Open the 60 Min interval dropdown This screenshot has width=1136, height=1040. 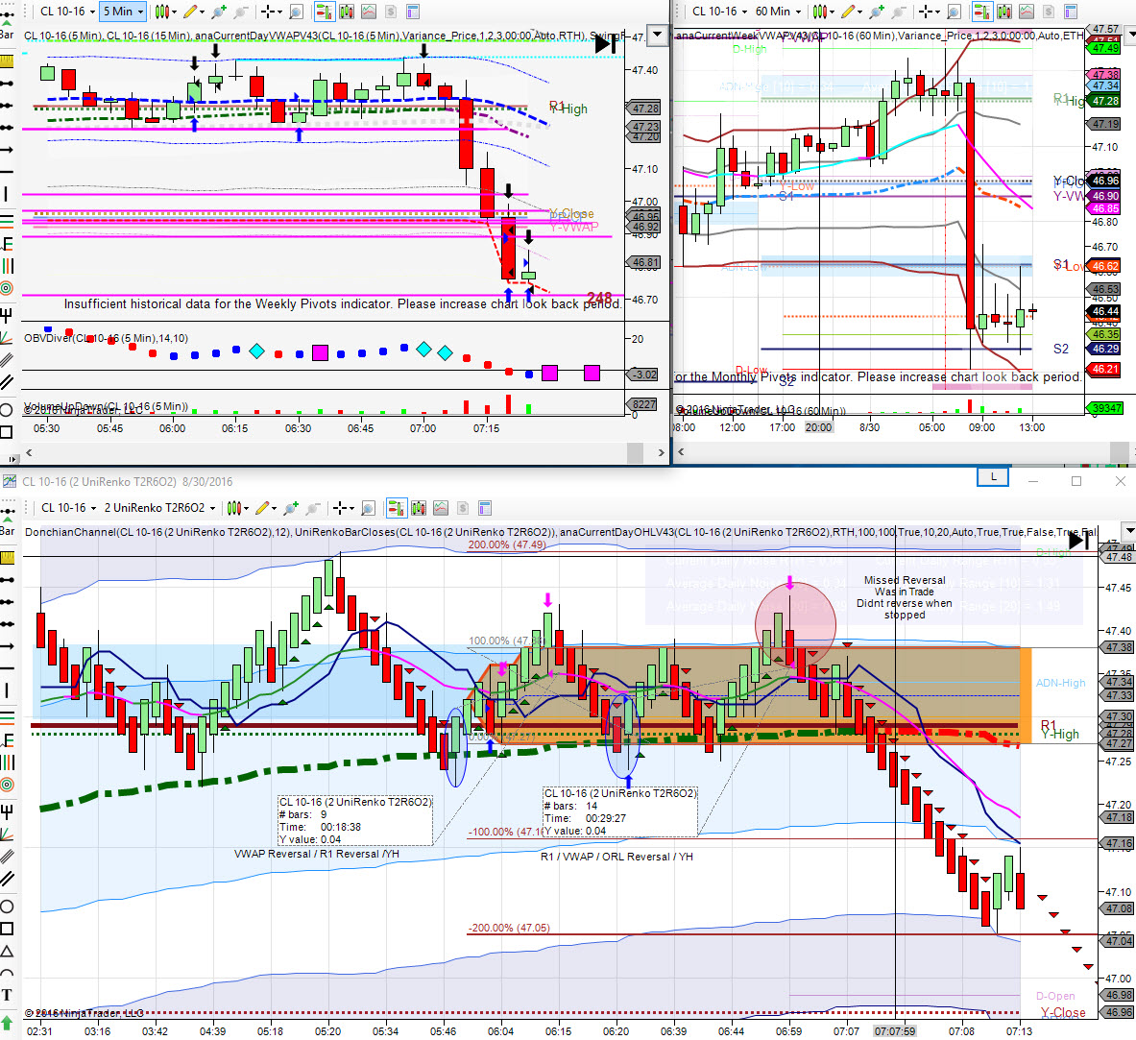(778, 12)
